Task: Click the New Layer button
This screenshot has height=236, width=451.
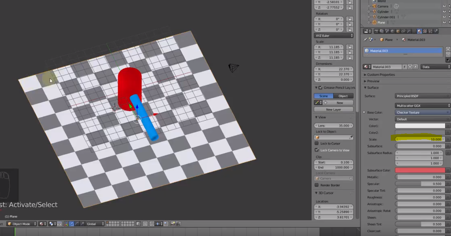Action: coord(334,109)
